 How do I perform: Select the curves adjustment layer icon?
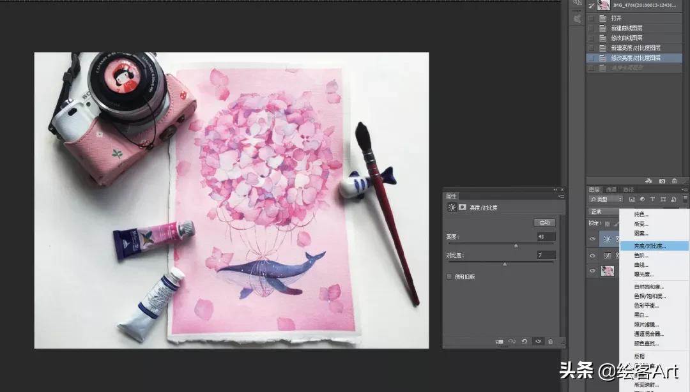click(x=608, y=255)
